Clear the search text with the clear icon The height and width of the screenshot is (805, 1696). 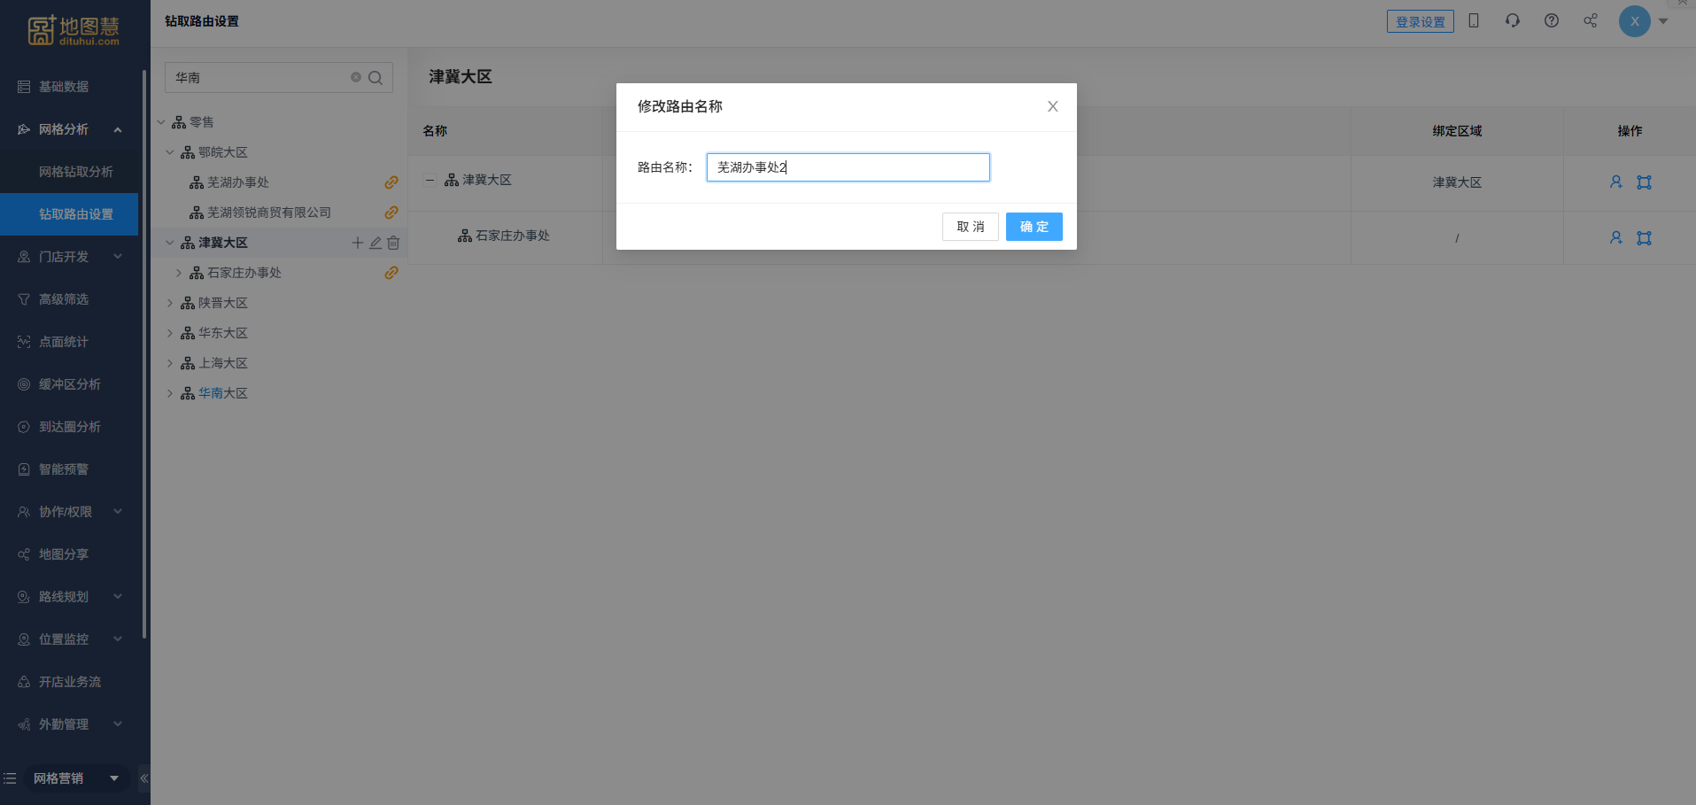356,78
